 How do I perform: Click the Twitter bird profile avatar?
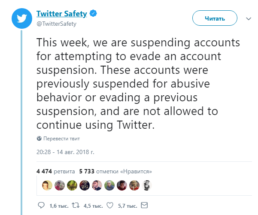click(21, 18)
